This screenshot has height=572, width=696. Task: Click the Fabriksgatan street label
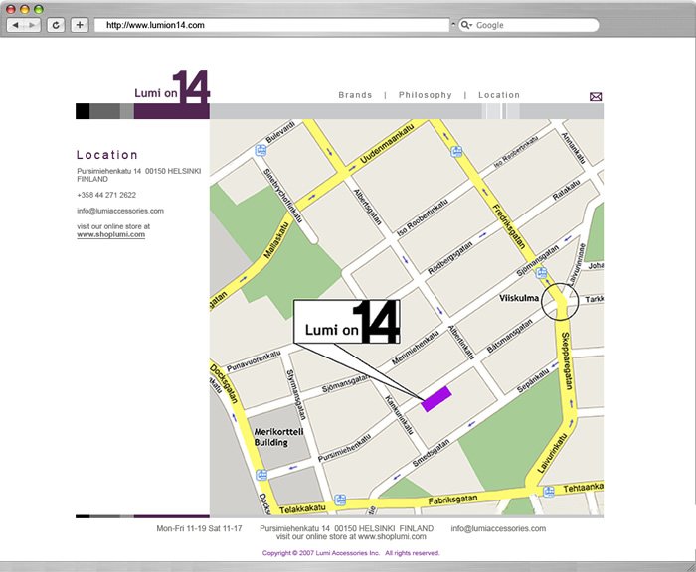point(452,500)
